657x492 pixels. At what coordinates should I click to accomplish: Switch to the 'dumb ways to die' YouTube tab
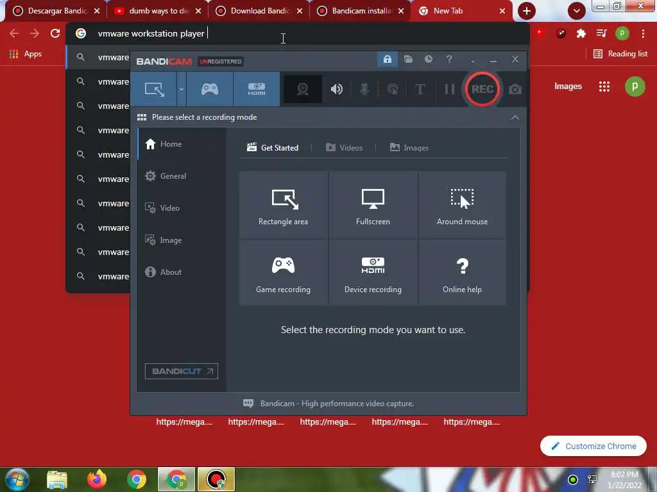tap(158, 11)
